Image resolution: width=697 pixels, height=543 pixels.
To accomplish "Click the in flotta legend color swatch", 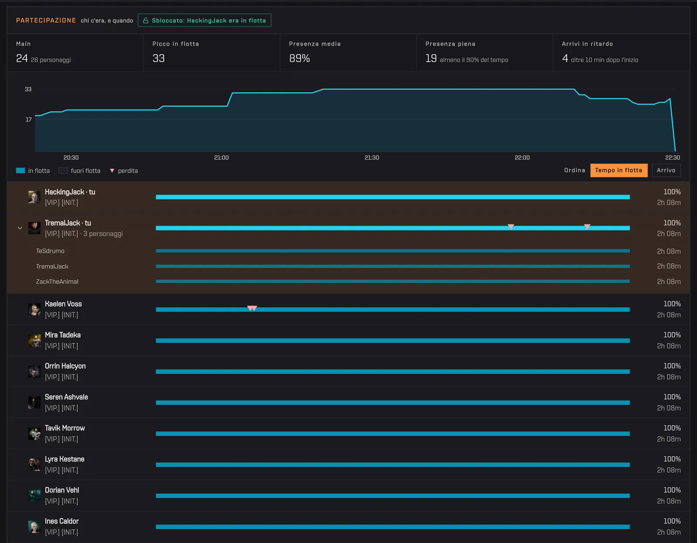I will click(x=20, y=171).
